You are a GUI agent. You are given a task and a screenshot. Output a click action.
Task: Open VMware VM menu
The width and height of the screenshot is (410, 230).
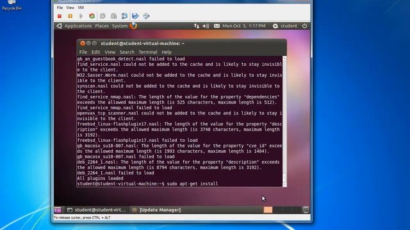tap(81, 8)
